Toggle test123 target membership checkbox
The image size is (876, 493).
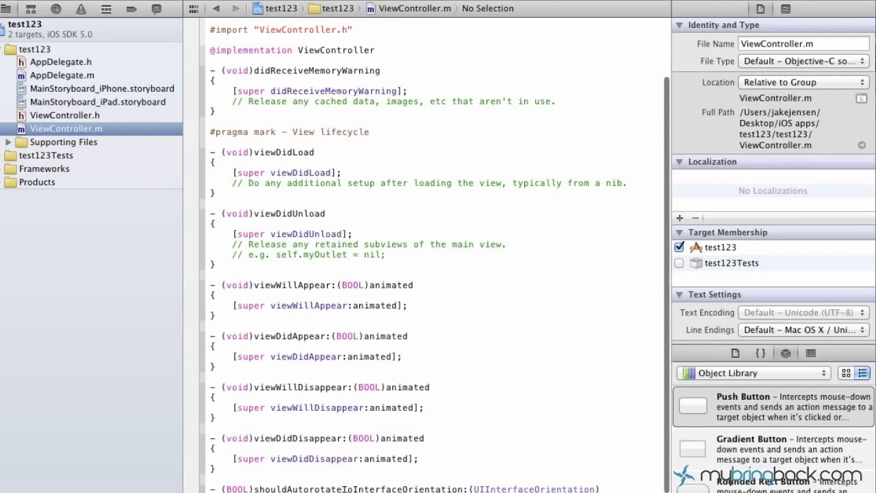point(679,247)
